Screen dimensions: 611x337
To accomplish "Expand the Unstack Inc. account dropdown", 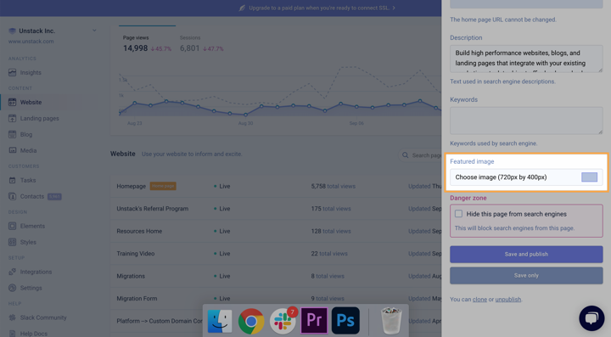I will [94, 31].
